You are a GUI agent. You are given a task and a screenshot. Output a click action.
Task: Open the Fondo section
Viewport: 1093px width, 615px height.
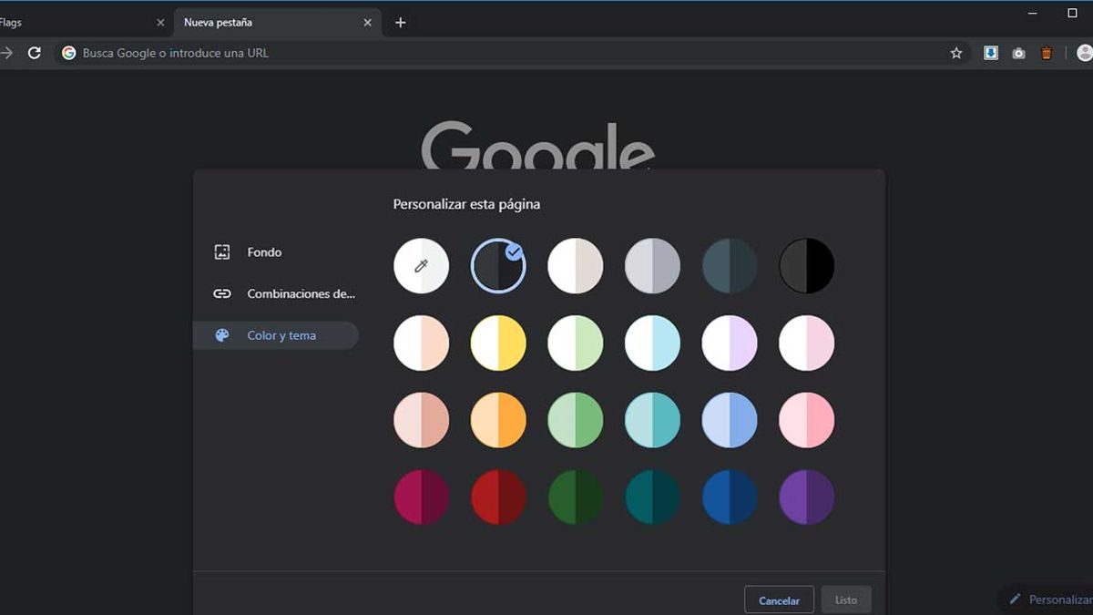tap(276, 252)
